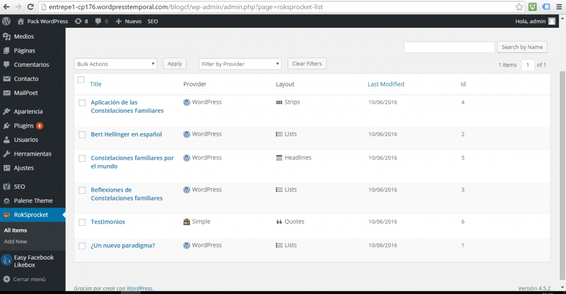566x294 pixels.
Task: Click the Simple provider text
Action: click(x=201, y=222)
